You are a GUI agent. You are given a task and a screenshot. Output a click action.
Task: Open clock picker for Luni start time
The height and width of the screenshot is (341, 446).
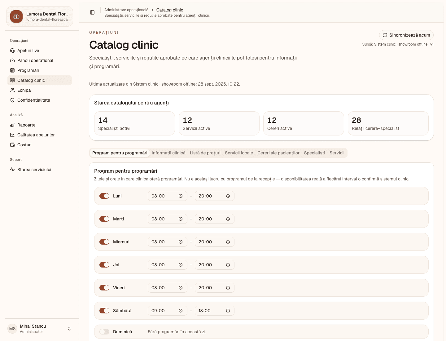point(181,196)
